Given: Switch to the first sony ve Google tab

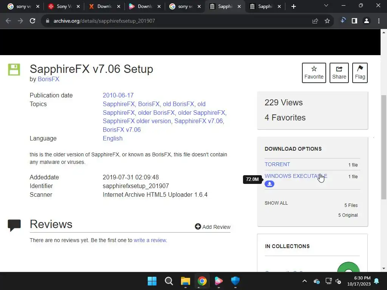Looking at the screenshot, I should coord(23,7).
